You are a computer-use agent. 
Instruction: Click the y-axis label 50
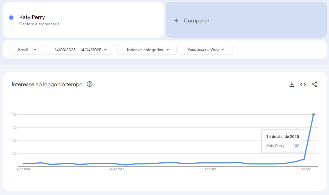(14, 140)
